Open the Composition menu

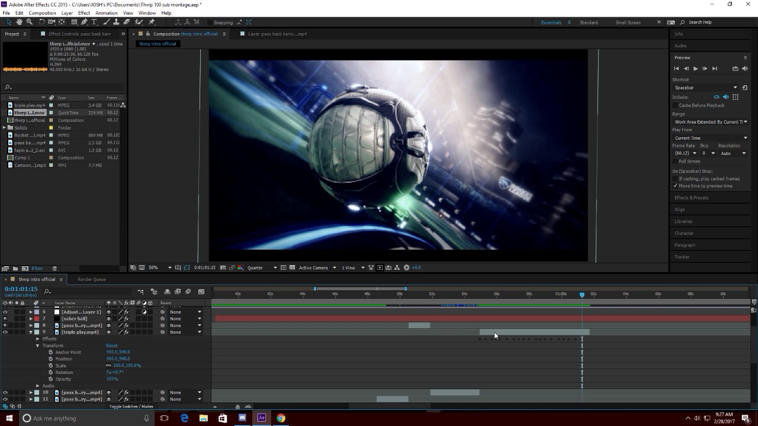pyautogui.click(x=43, y=12)
